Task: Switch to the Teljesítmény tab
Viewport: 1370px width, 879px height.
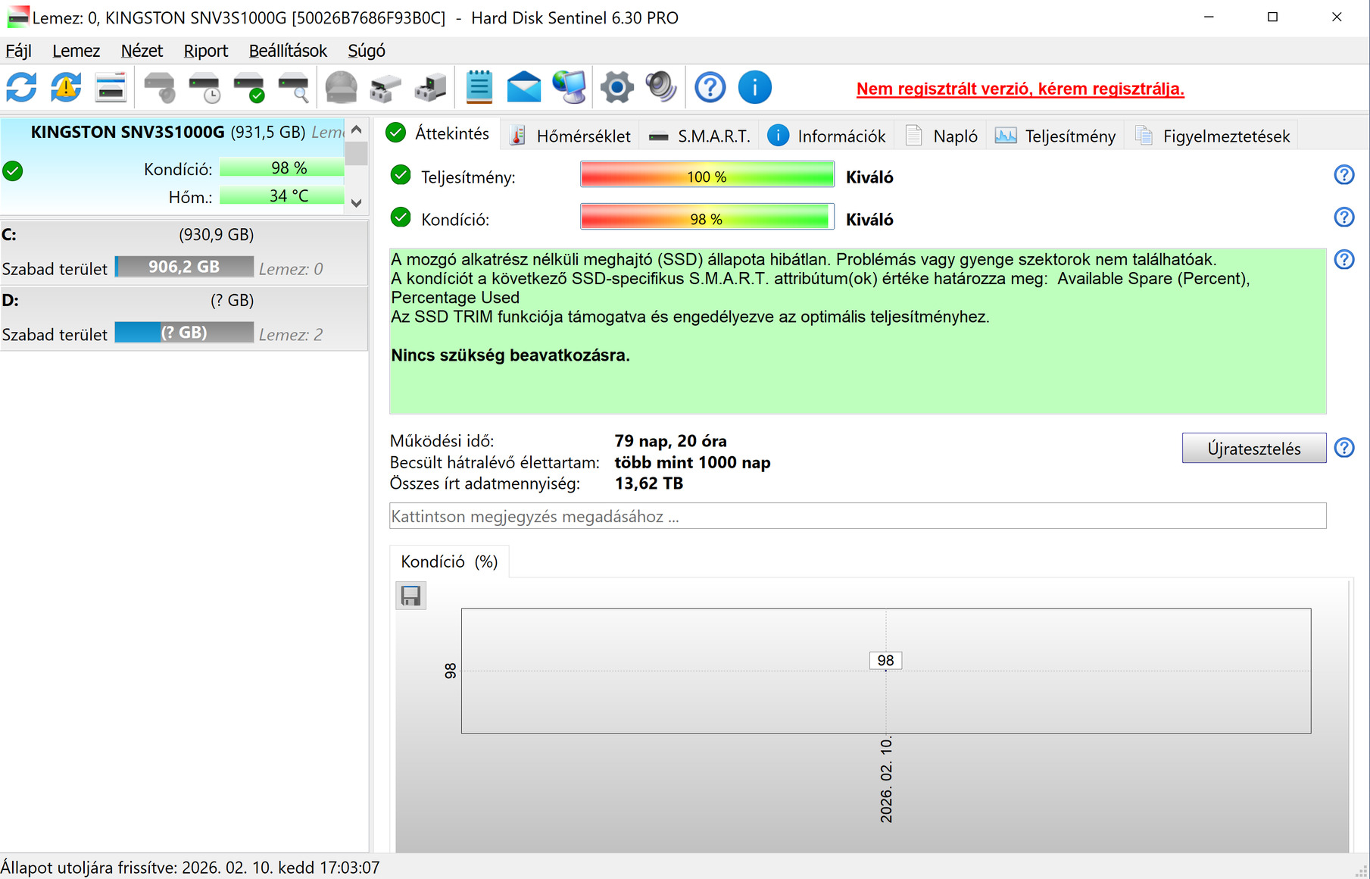Action: tap(1055, 136)
